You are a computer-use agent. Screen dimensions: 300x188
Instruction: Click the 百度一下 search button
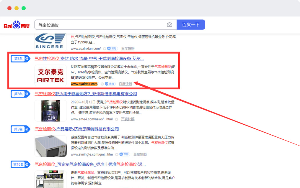[191, 25]
